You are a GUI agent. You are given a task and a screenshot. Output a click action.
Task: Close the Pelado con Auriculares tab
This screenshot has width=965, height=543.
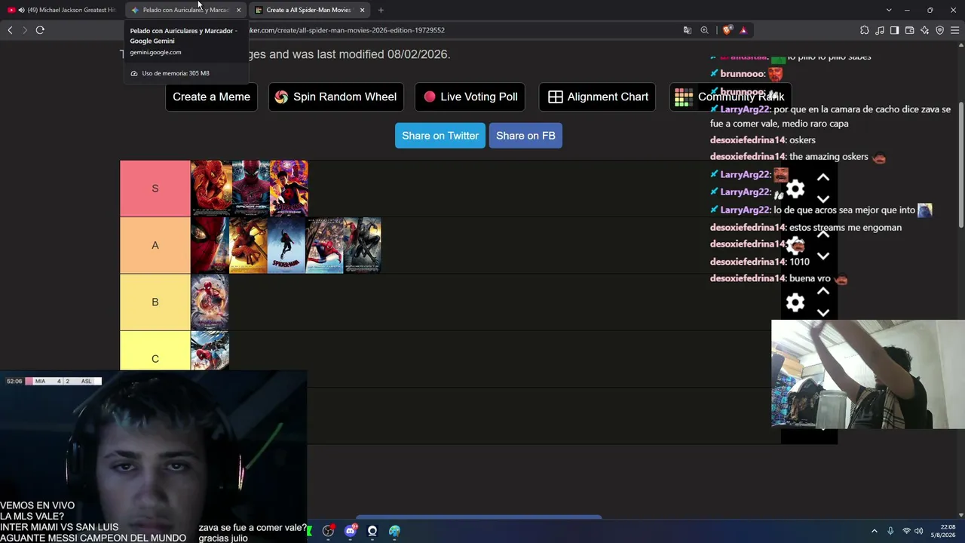[238, 10]
